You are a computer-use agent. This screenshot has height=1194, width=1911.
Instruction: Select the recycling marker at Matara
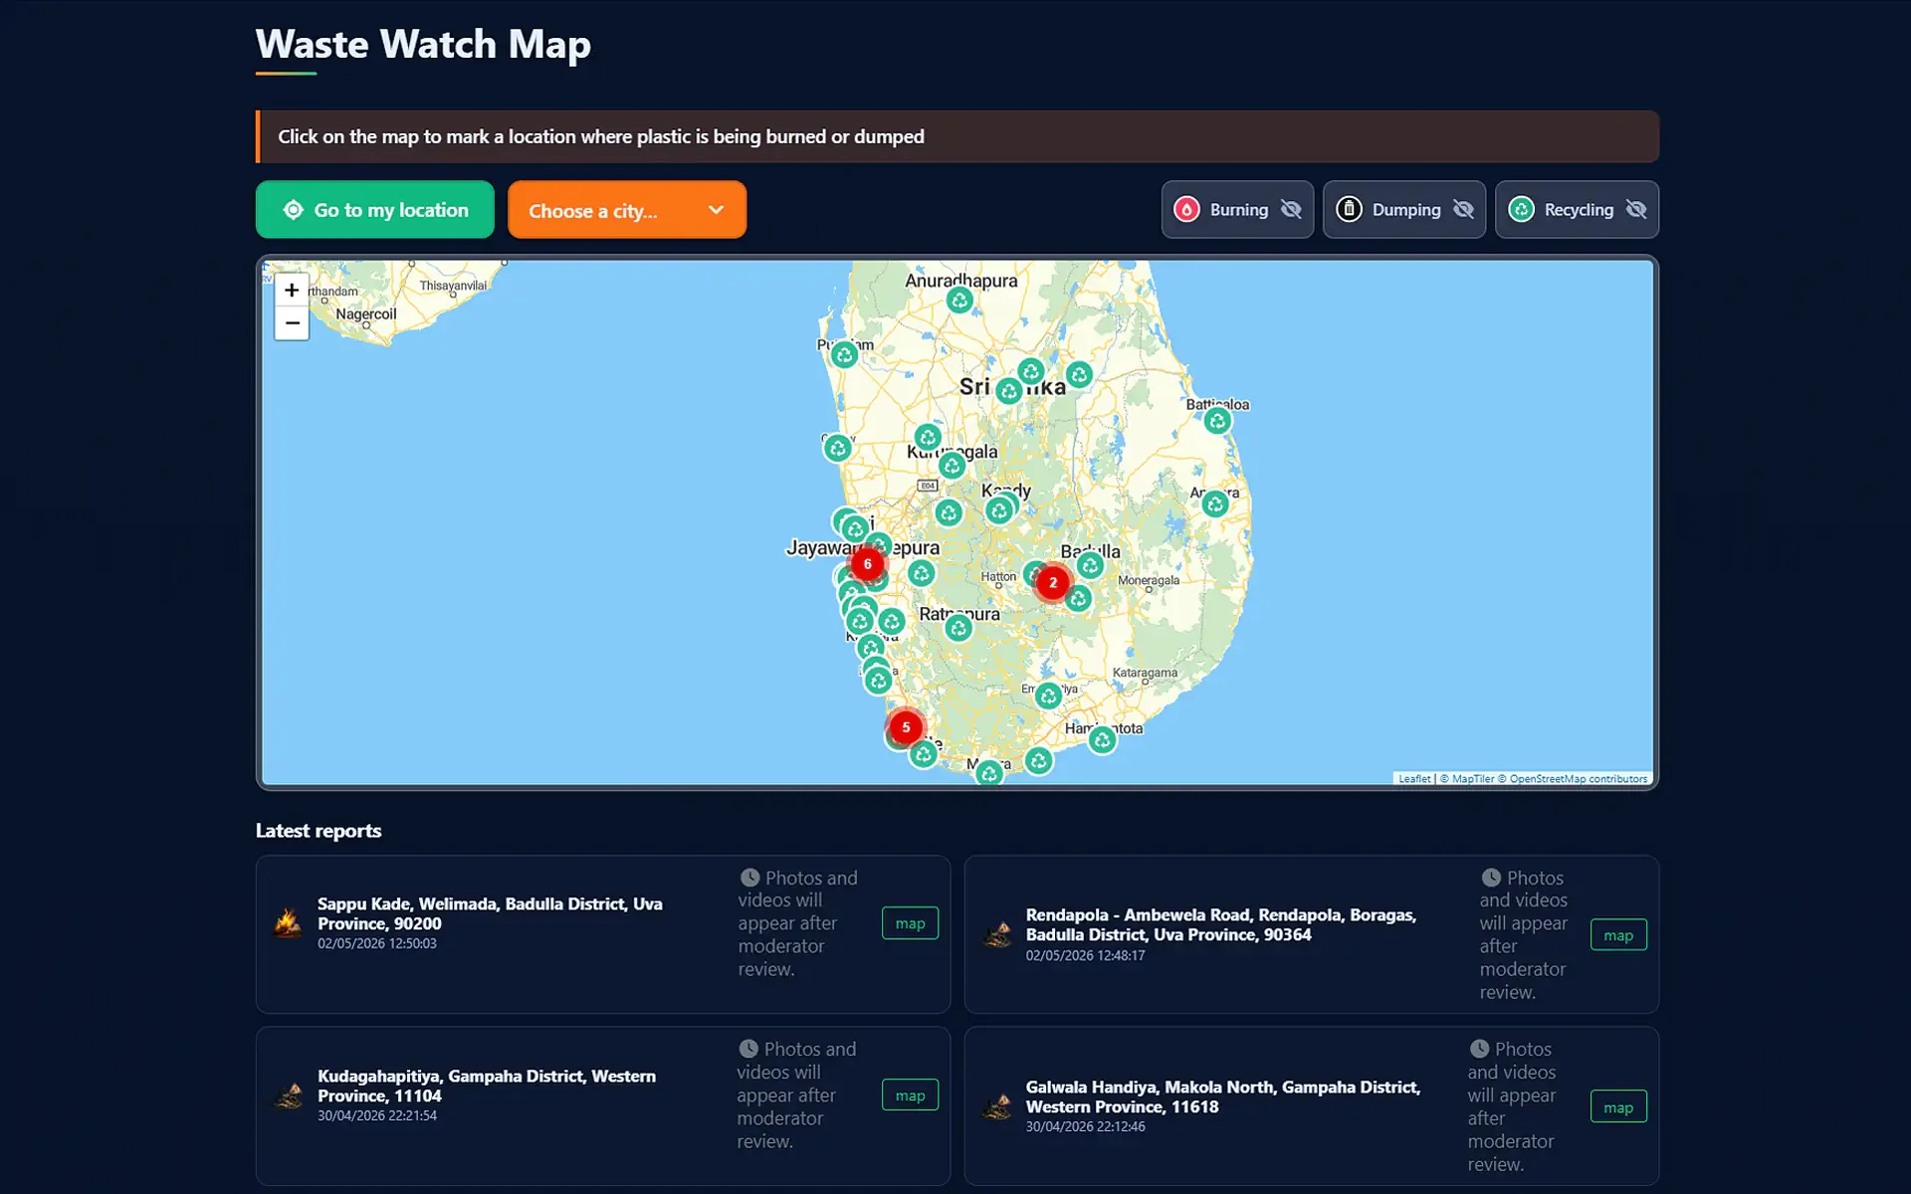(988, 773)
